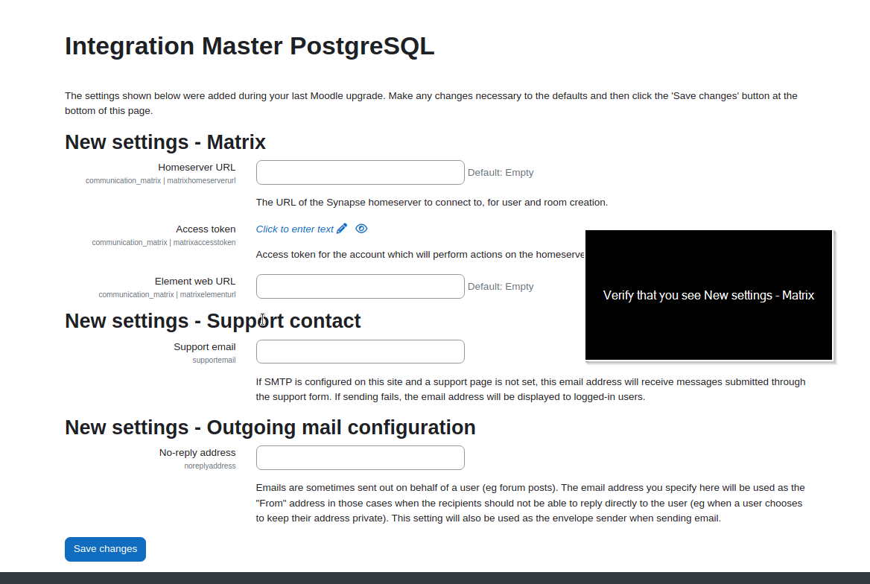
Task: Click 'Default: Empty' beside Element web URL
Action: [x=501, y=287]
